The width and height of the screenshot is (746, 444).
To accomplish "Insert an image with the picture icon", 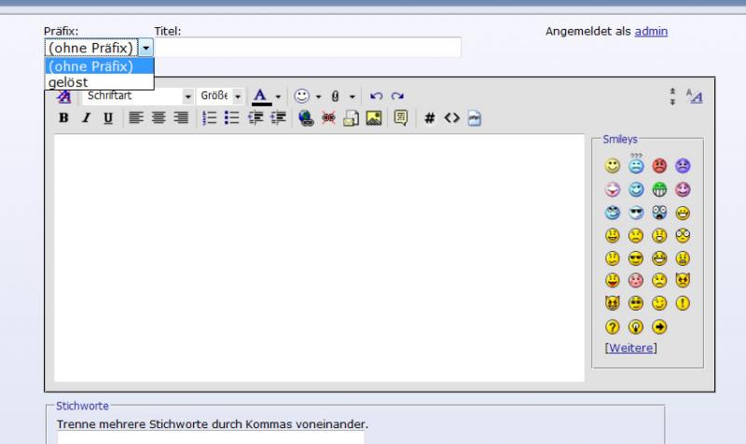I will 372,118.
